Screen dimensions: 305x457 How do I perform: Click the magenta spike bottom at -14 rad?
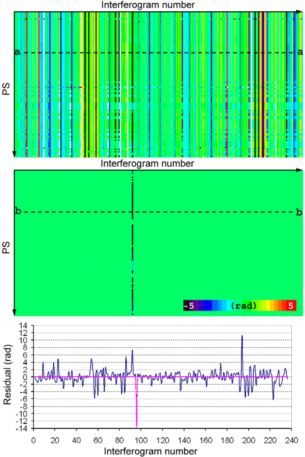tap(137, 427)
